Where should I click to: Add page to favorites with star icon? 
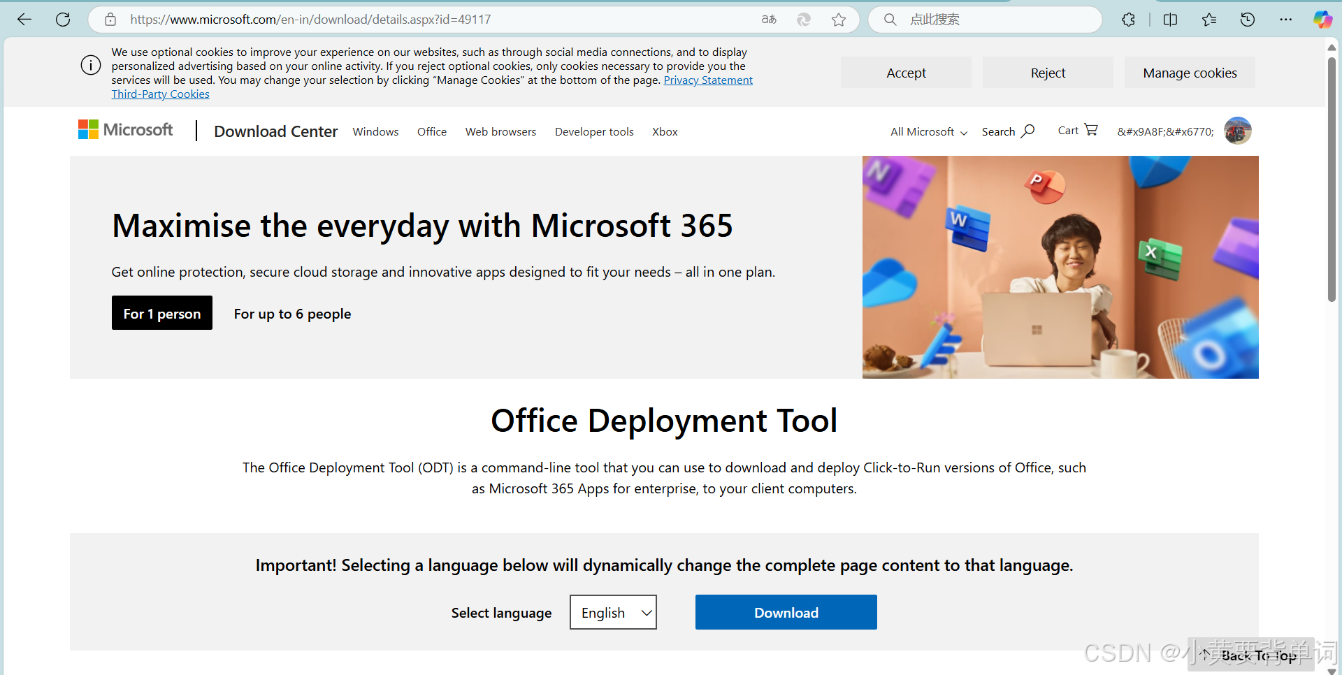(x=839, y=20)
